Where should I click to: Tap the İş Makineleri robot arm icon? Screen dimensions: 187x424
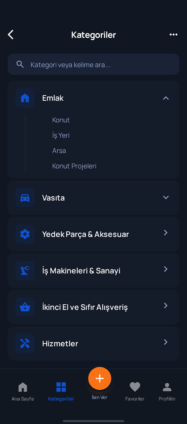coord(25,271)
